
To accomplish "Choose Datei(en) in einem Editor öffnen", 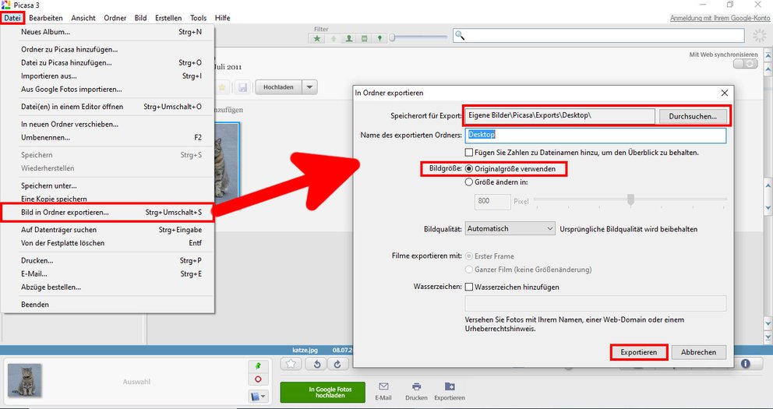I will 108,107.
